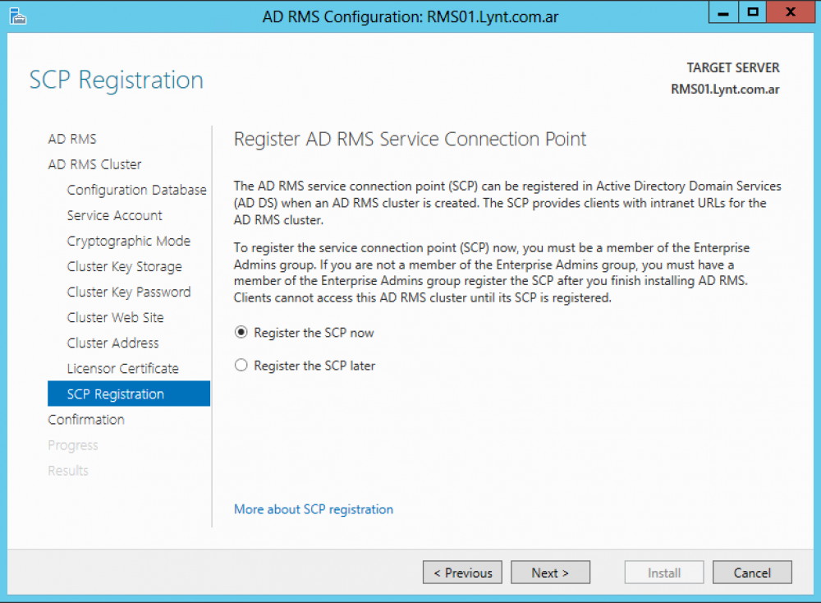Open More about SCP registration link
This screenshot has height=603, width=821.
(x=313, y=509)
